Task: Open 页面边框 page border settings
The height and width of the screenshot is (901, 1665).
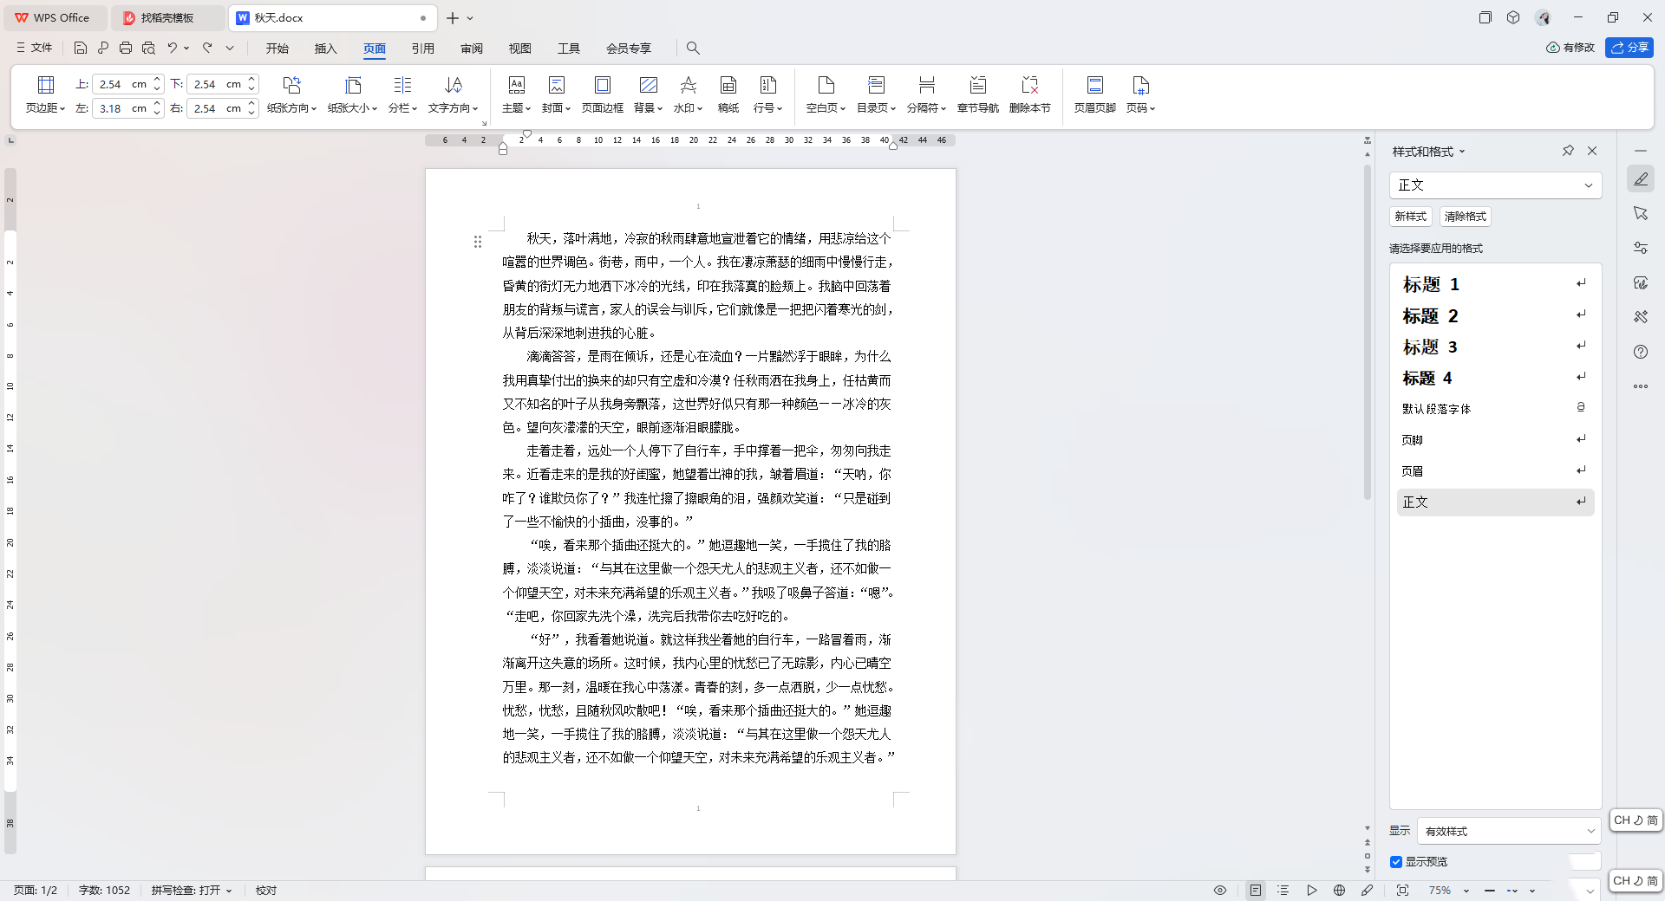Action: pos(602,94)
